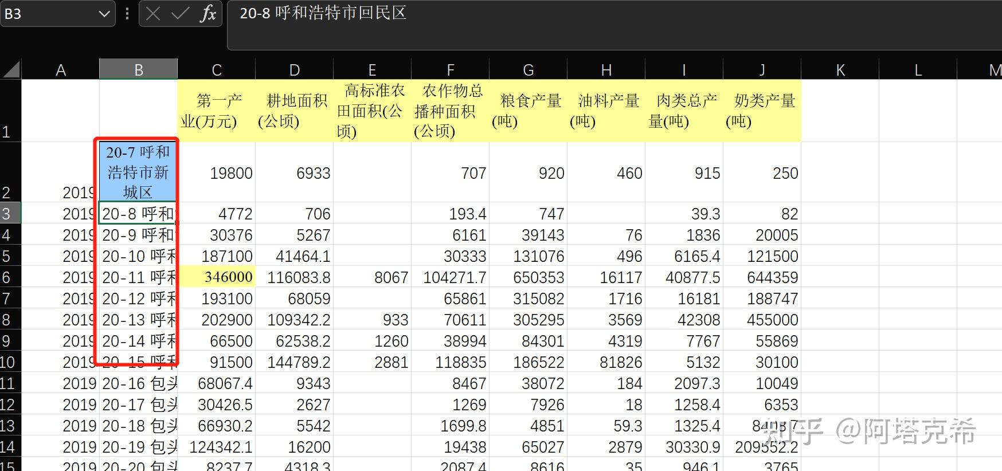Select row 6 header

click(10, 277)
